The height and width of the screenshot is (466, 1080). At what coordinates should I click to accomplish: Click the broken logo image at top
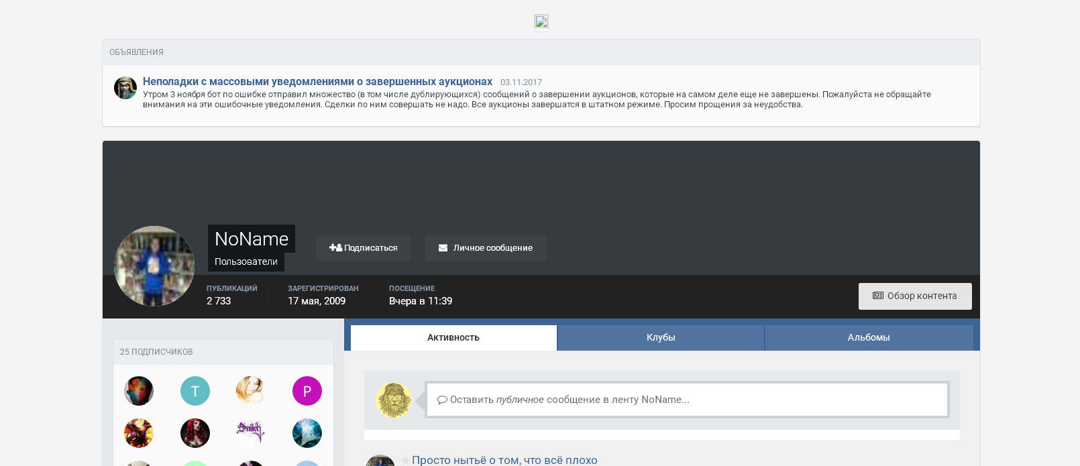(x=541, y=23)
